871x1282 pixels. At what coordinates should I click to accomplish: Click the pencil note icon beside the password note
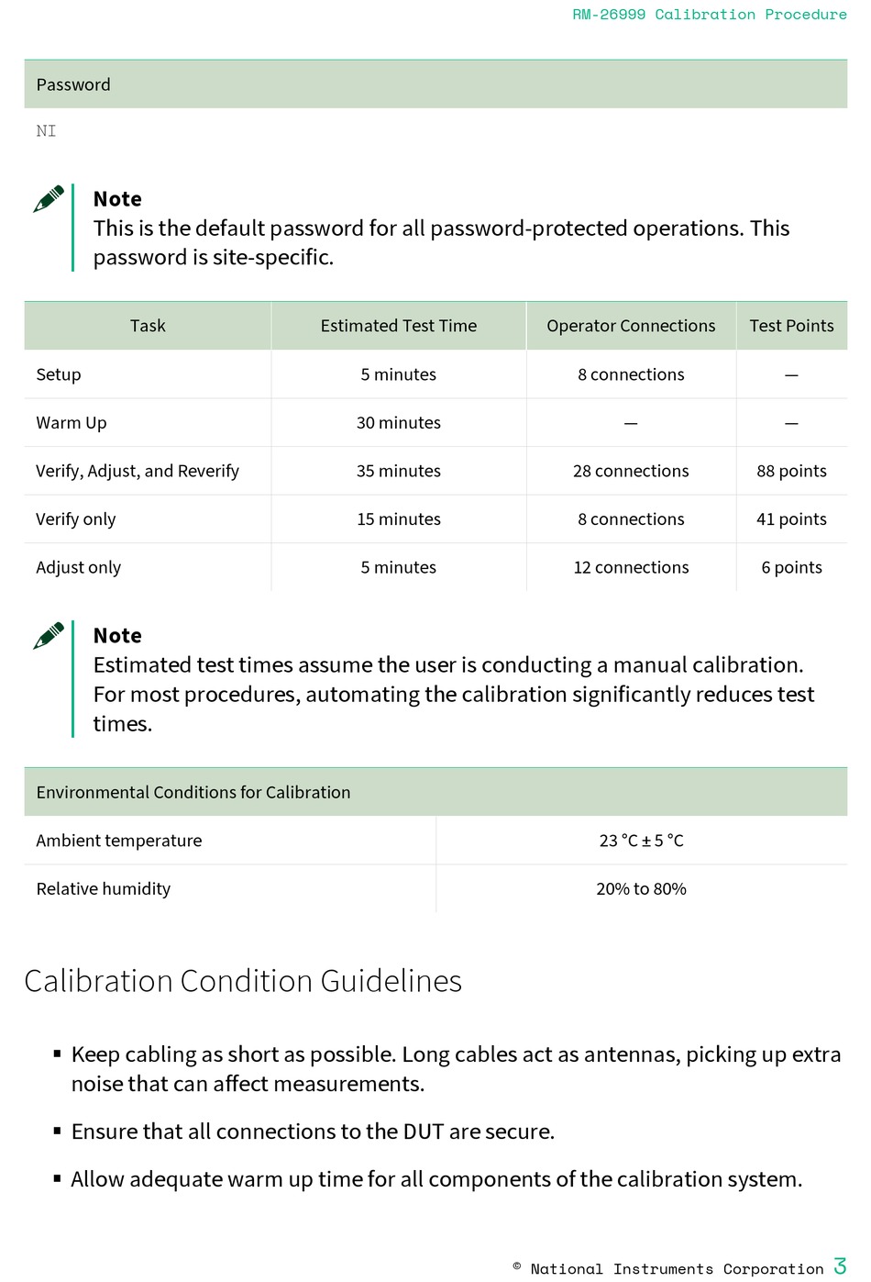49,198
